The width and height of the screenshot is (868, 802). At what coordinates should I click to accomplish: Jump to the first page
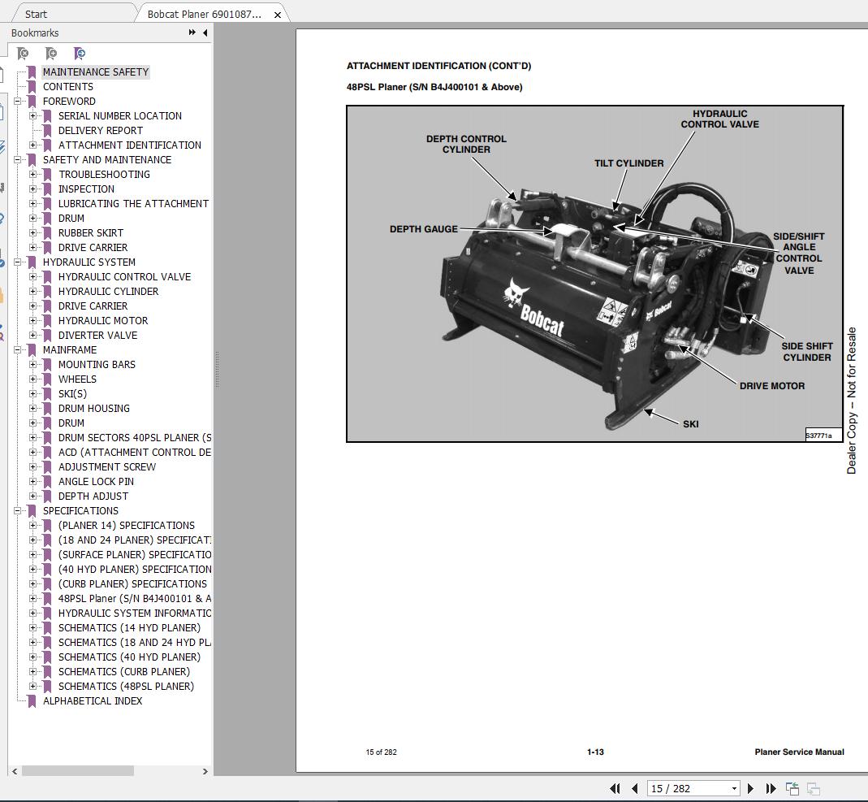pos(615,788)
